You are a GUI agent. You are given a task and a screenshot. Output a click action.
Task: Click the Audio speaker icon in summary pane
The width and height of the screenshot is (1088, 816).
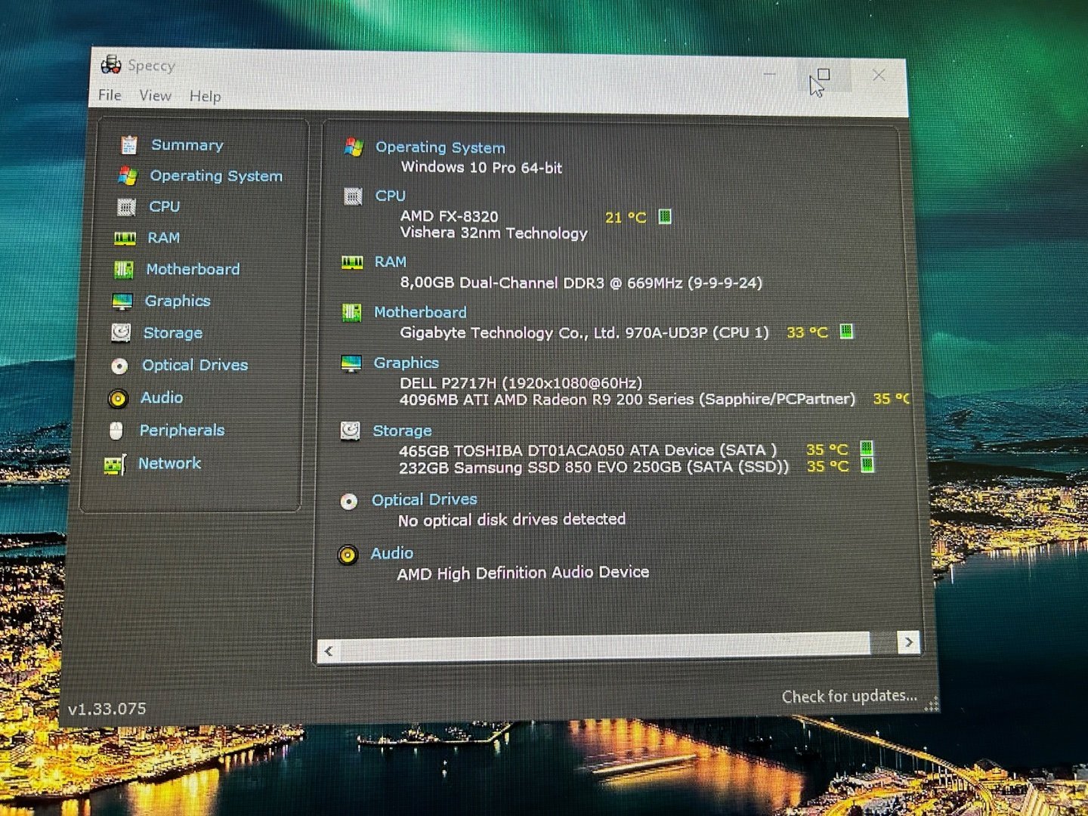click(348, 555)
